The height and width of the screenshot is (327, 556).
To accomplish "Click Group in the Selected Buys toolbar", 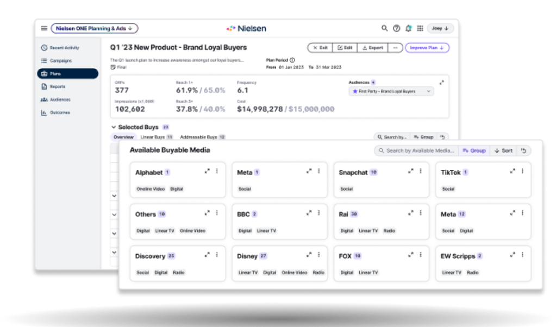I will [424, 137].
